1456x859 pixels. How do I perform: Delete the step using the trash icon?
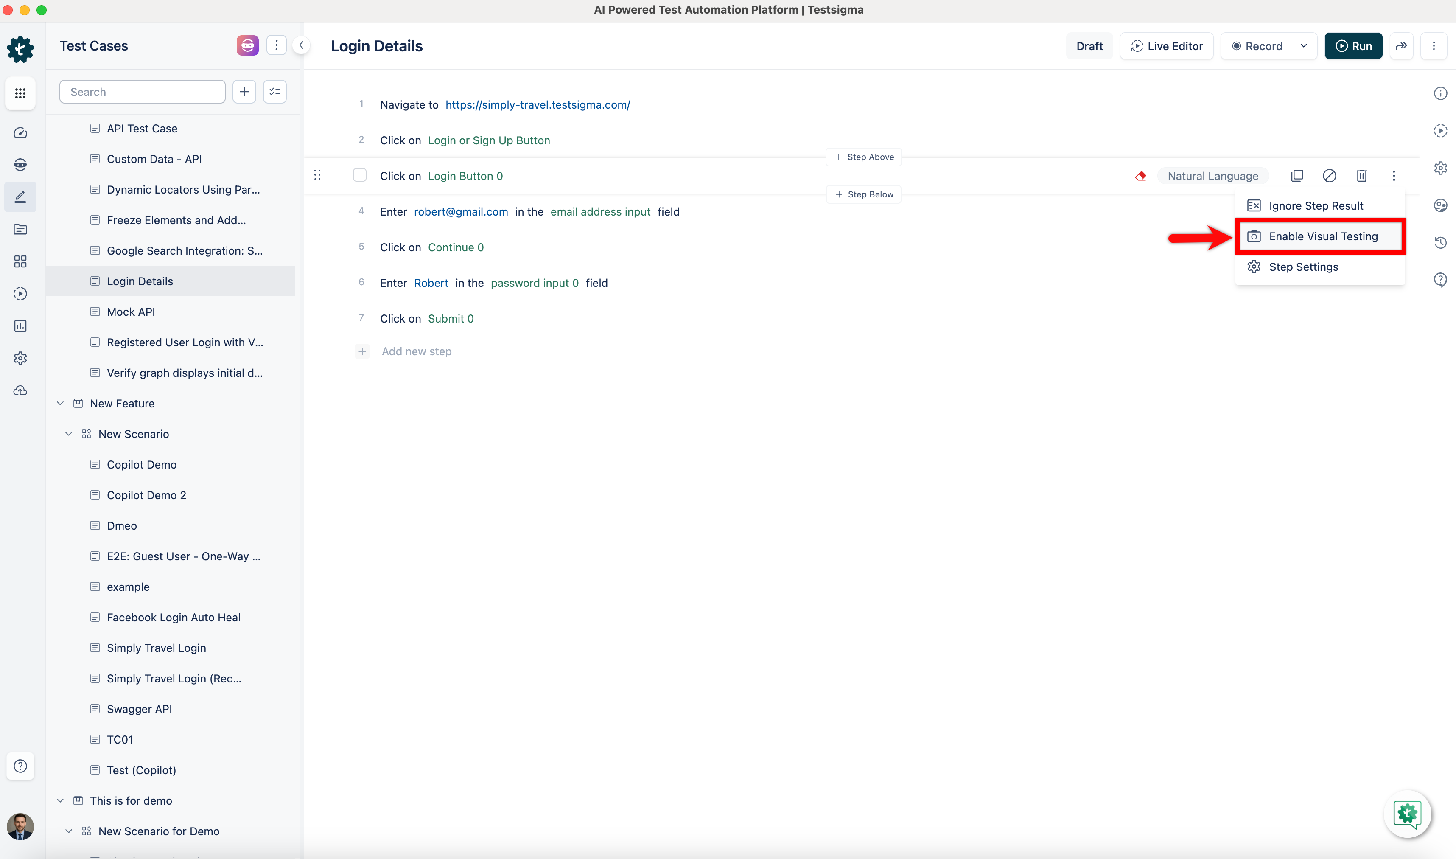1361,175
